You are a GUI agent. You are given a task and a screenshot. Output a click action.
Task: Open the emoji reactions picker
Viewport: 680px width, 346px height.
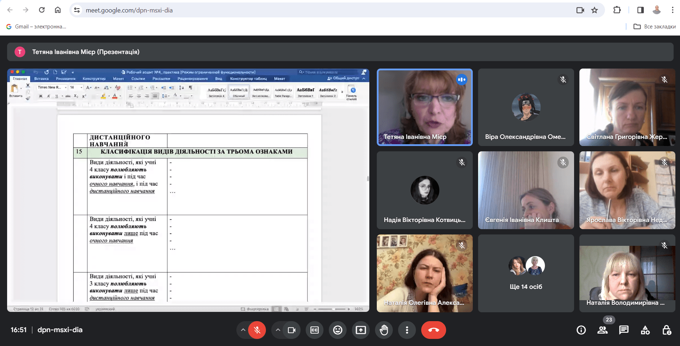[338, 330]
